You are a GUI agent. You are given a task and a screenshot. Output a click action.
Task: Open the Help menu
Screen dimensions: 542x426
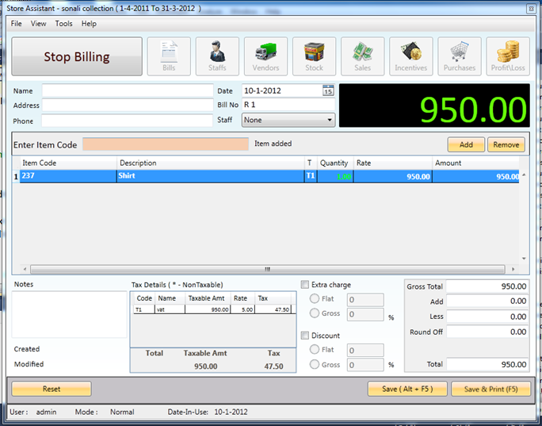(89, 24)
